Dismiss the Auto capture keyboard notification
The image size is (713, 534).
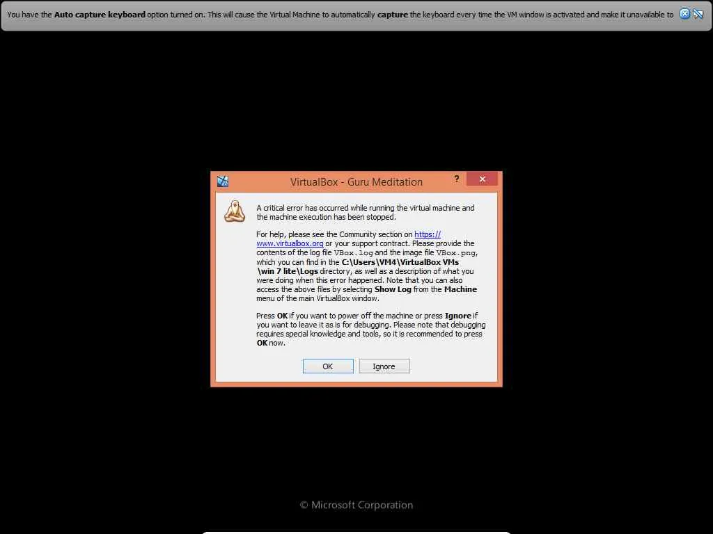pos(684,14)
